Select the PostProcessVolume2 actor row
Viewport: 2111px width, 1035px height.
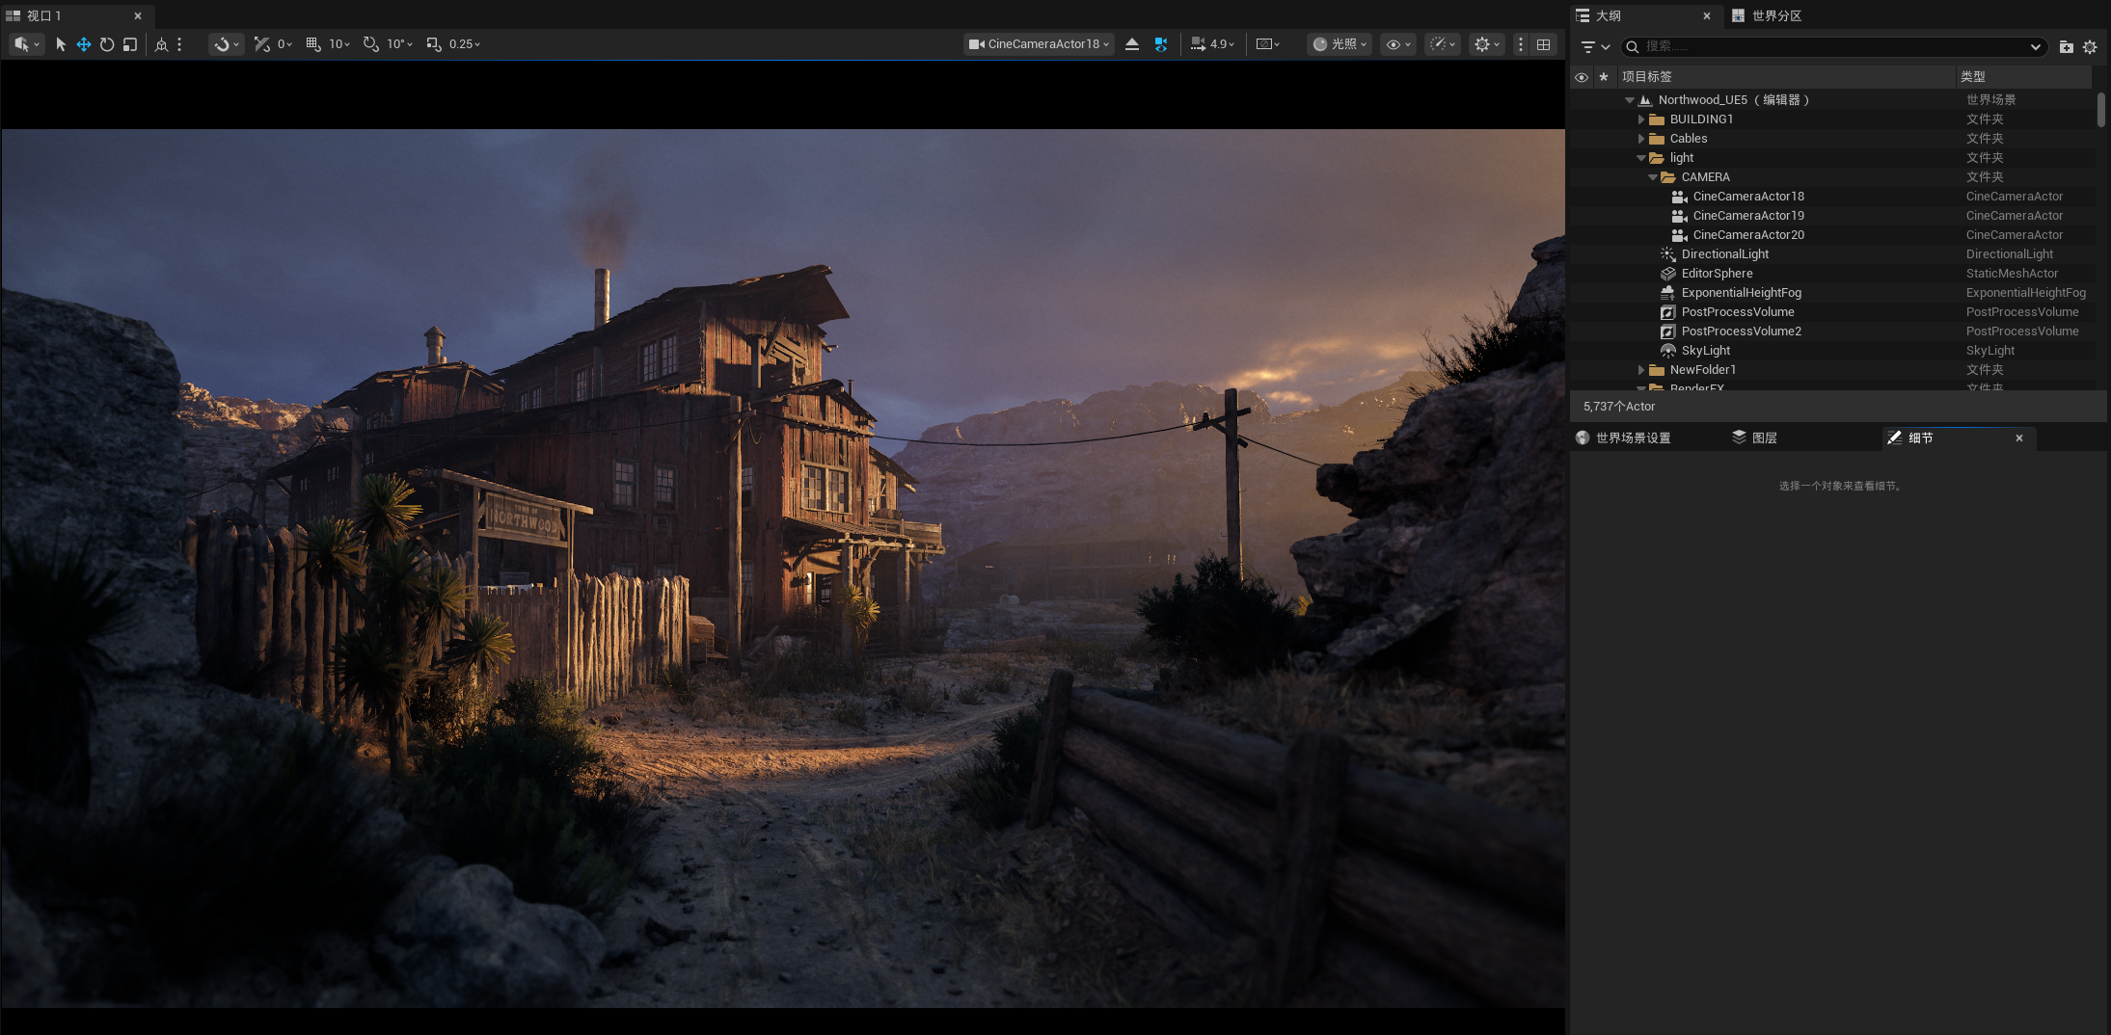(x=1832, y=332)
